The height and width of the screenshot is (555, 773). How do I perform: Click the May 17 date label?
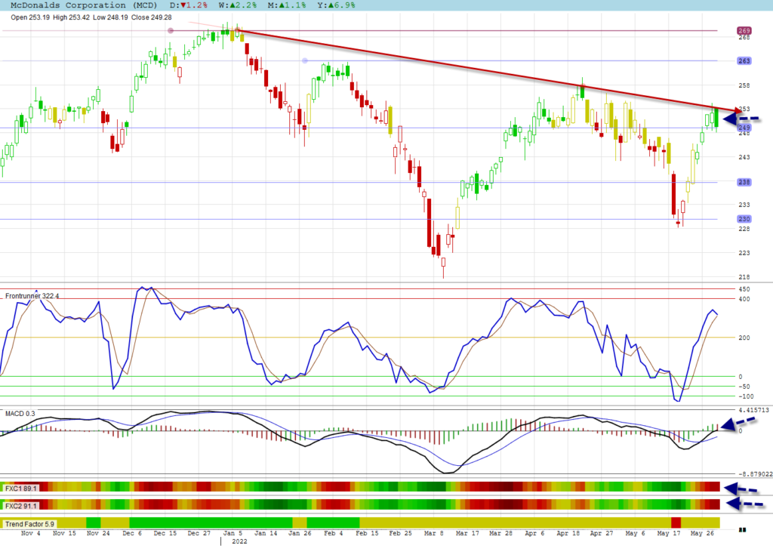click(x=669, y=533)
